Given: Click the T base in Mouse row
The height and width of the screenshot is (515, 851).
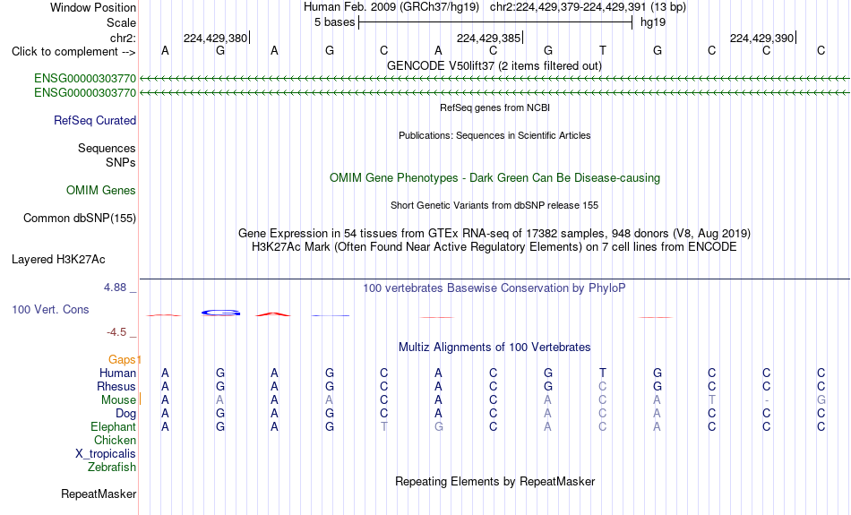Looking at the screenshot, I should [711, 400].
